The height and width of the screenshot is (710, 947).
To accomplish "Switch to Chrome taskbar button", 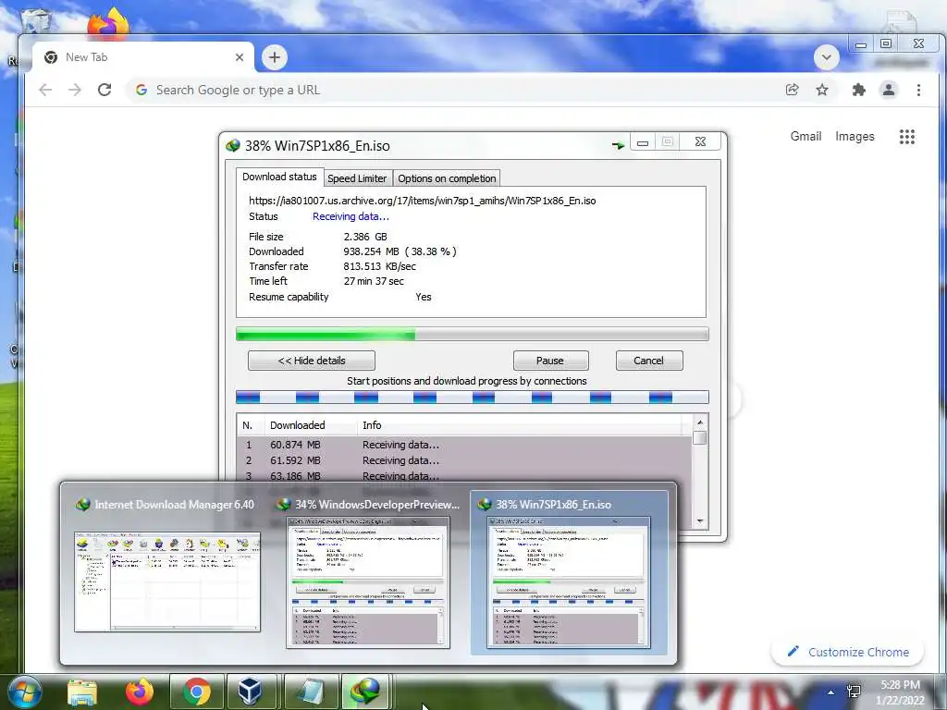I will point(196,692).
